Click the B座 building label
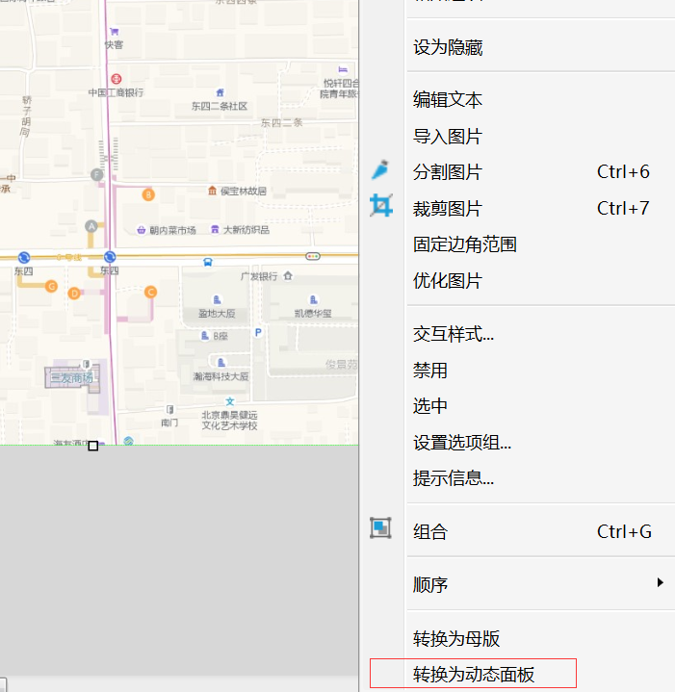Screen dimensions: 675x692 click(x=221, y=336)
